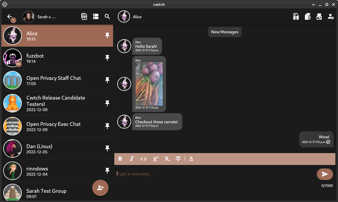This screenshot has height=202, width=338.
Task: Click the cwtch app logo in titlebar
Action: pyautogui.click(x=5, y=4)
